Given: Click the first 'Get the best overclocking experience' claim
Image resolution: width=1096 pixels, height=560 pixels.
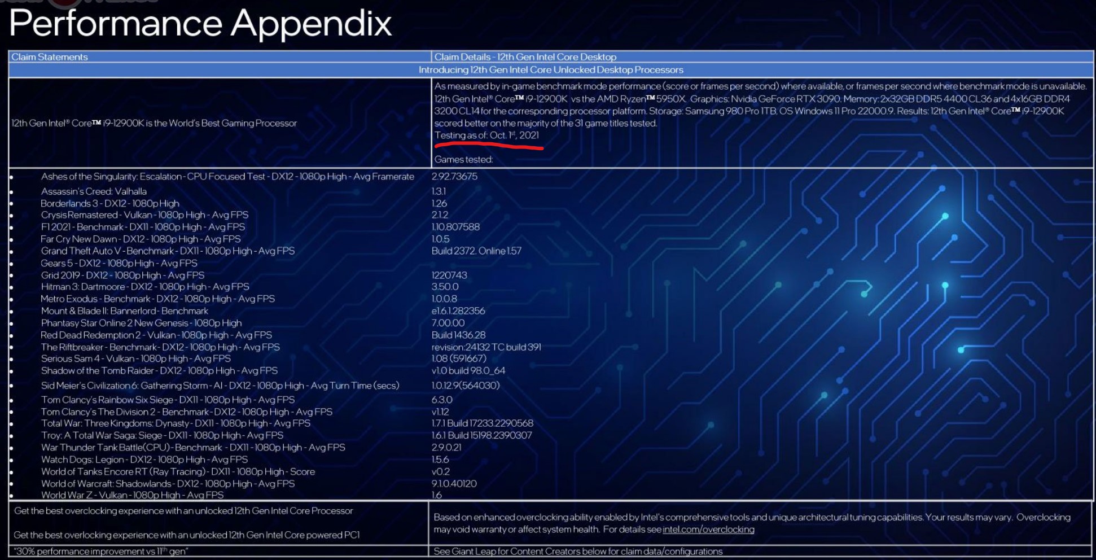Looking at the screenshot, I should click(183, 511).
